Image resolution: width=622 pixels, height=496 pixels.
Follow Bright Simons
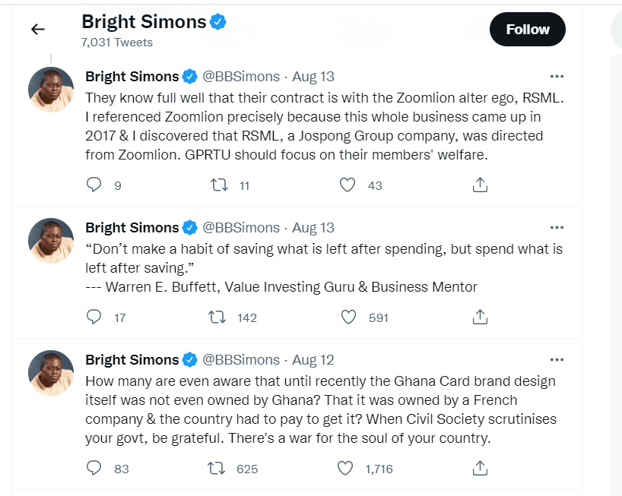pyautogui.click(x=528, y=30)
